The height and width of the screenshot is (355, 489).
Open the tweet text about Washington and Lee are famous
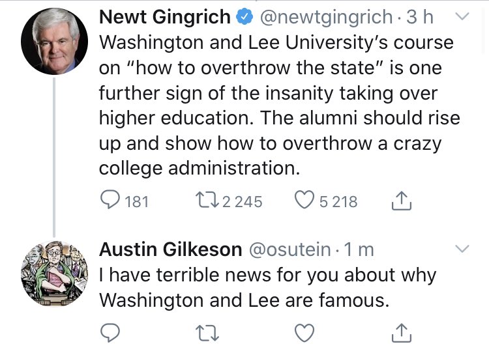(267, 287)
